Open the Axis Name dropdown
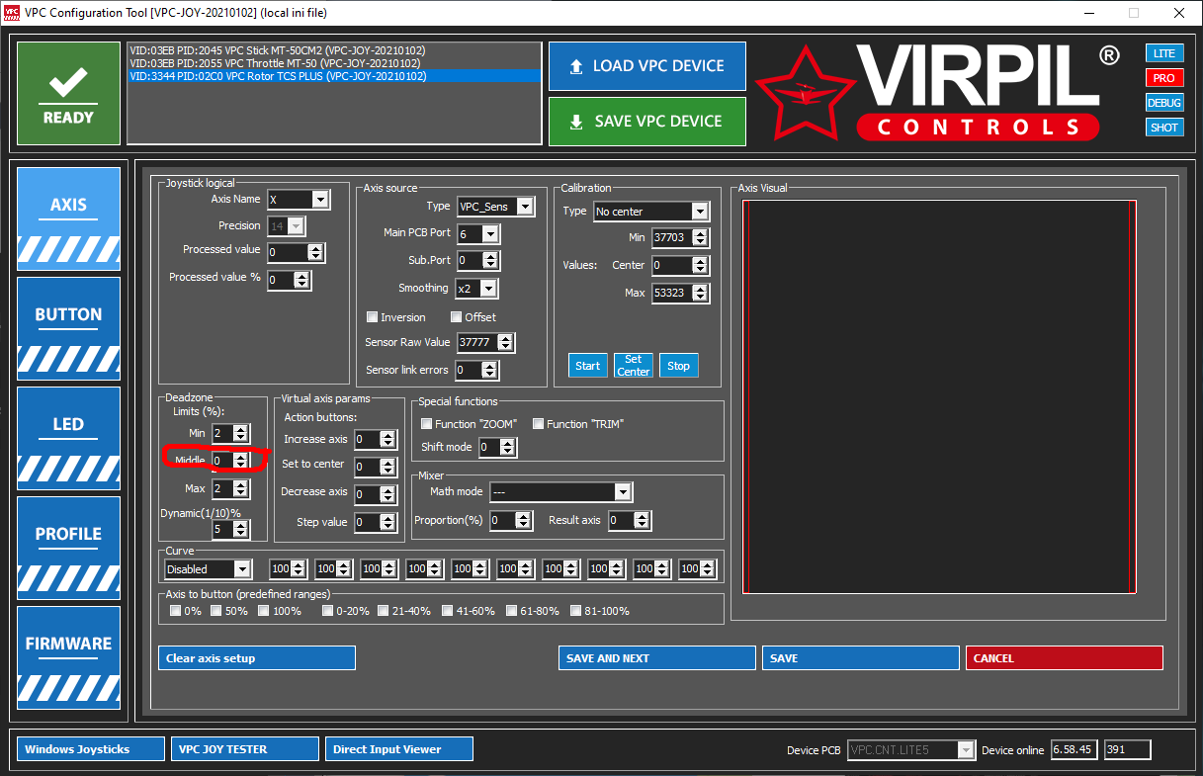The height and width of the screenshot is (776, 1203). [x=298, y=200]
